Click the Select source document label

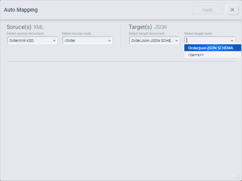click(x=25, y=33)
